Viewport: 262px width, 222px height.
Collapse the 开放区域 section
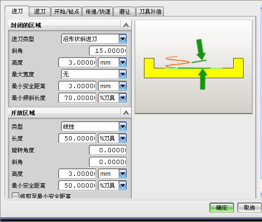pos(126,113)
